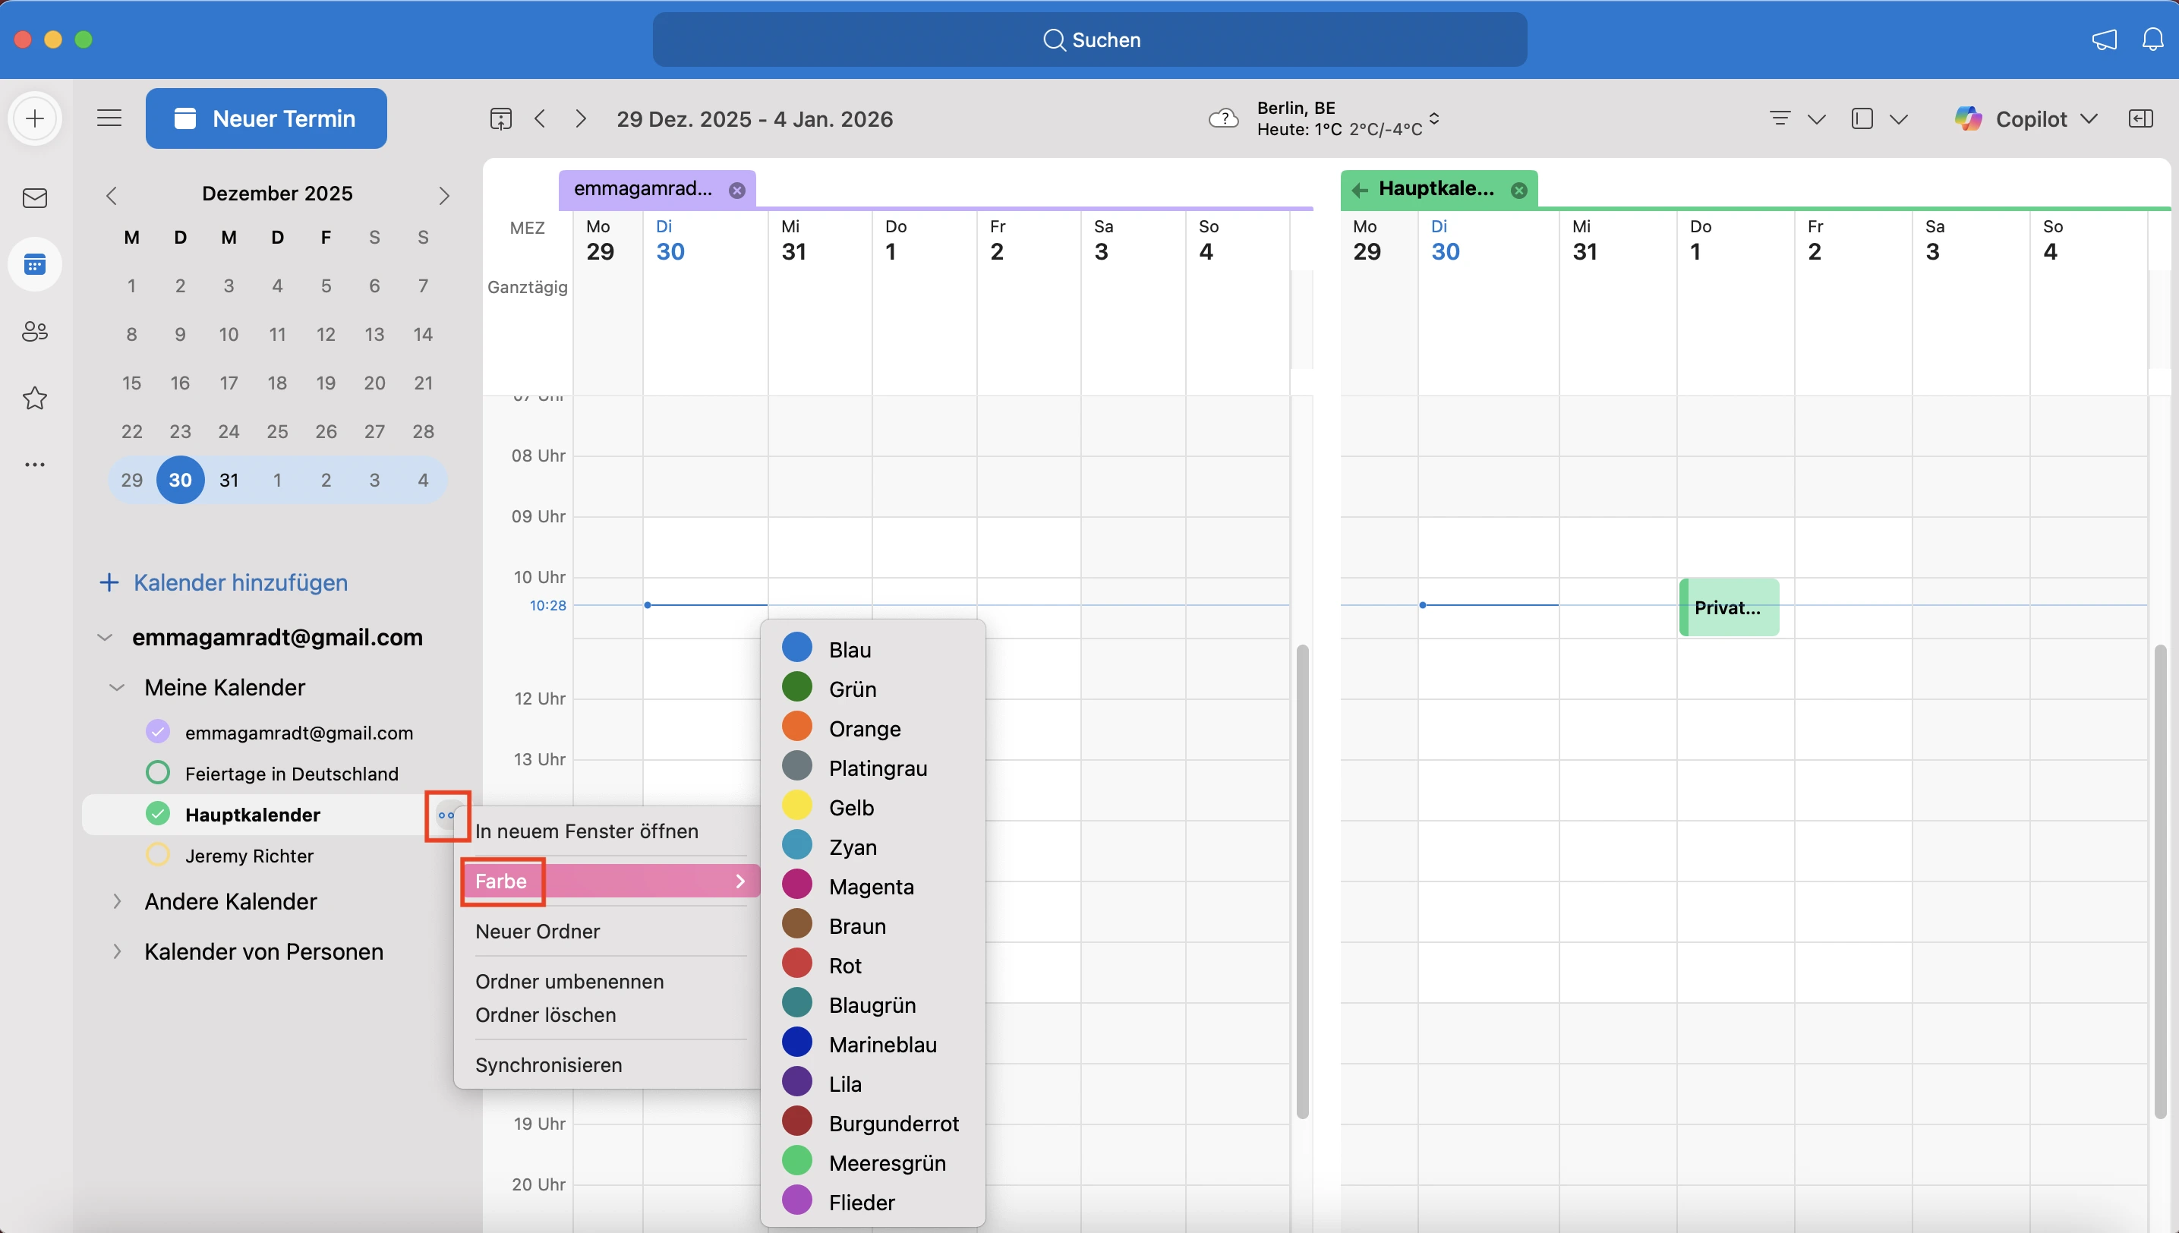
Task: Open the People contacts icon
Action: 35,331
